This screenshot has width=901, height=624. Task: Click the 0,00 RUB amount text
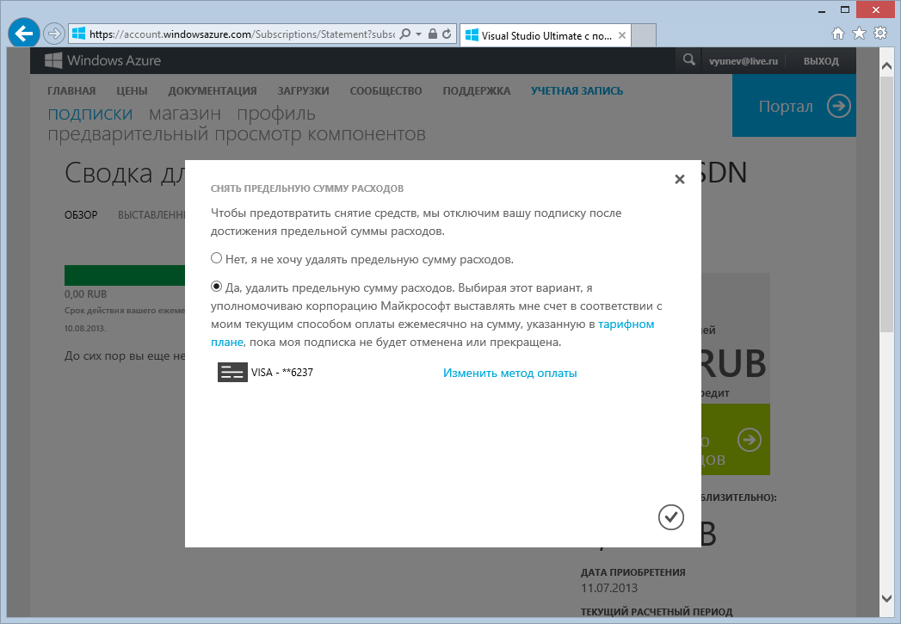85,294
